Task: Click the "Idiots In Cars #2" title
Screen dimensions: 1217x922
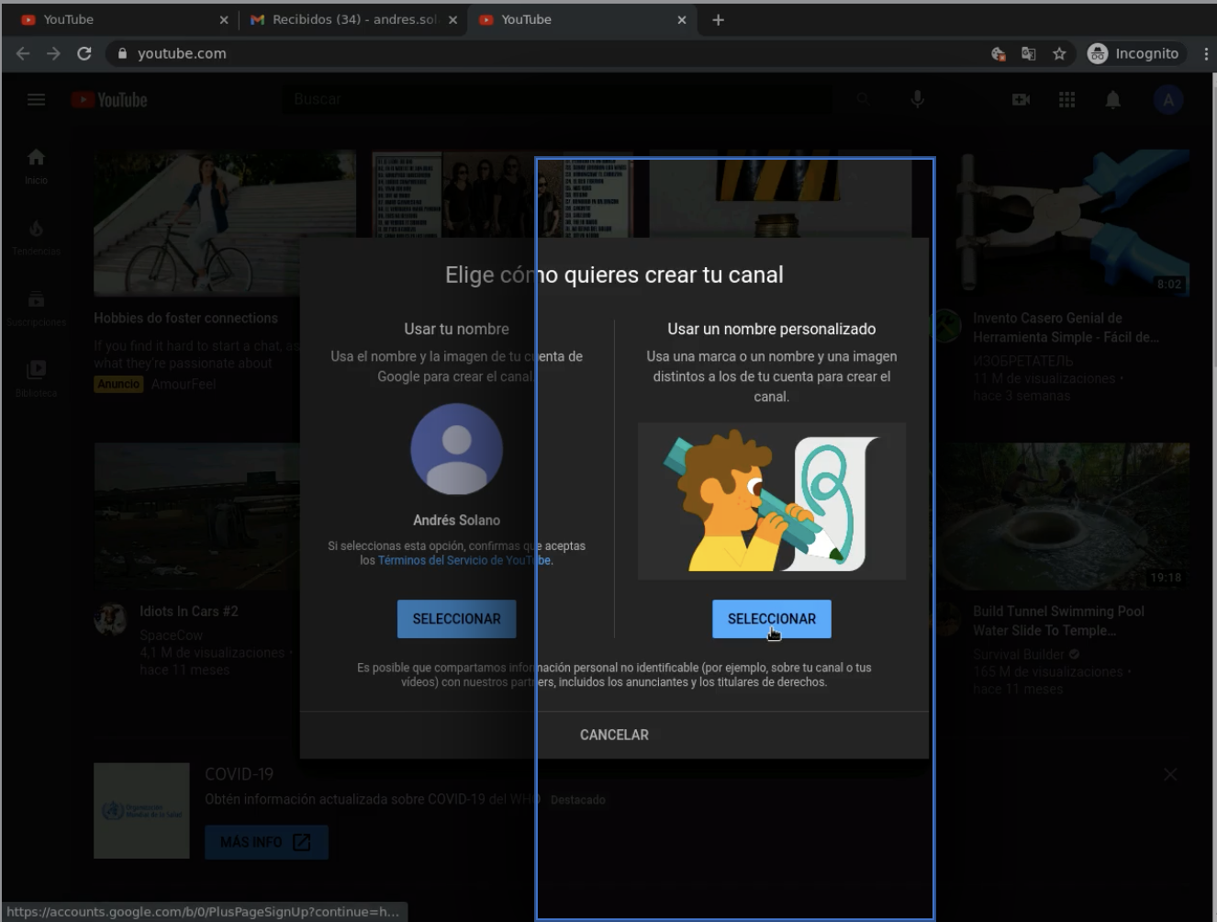Action: (x=188, y=612)
